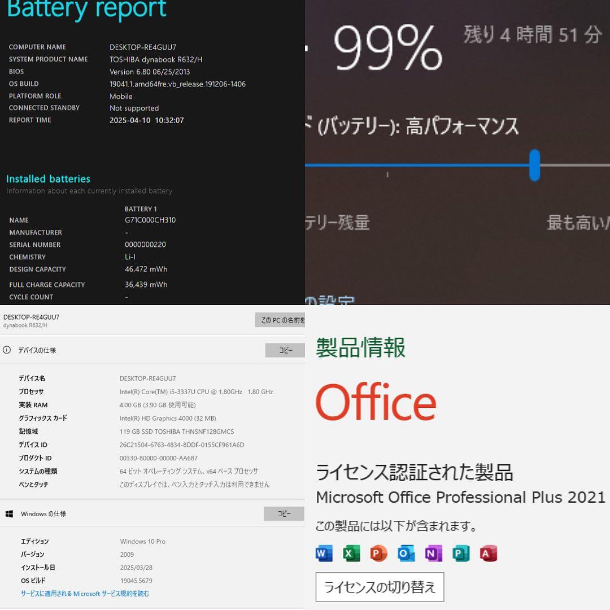
Task: Click the Outlook app icon
Action: [x=406, y=553]
